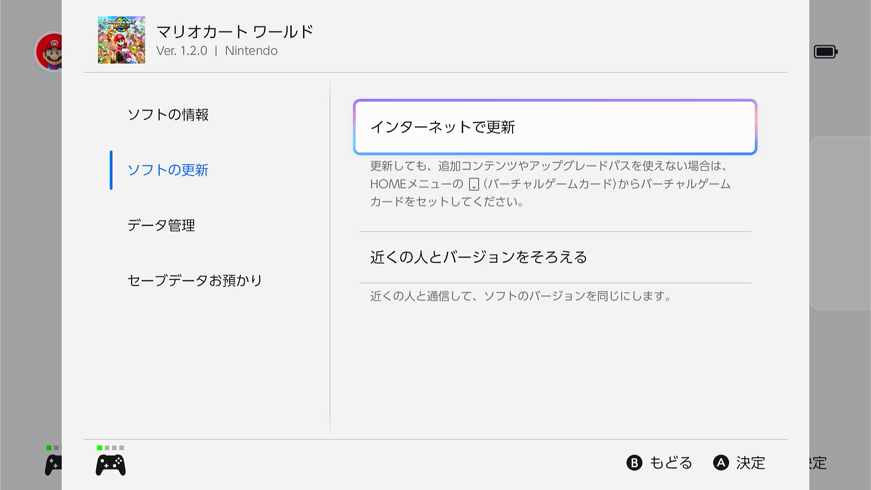Click the Ver. 1.2.0 version text
871x490 pixels.
pyautogui.click(x=181, y=51)
